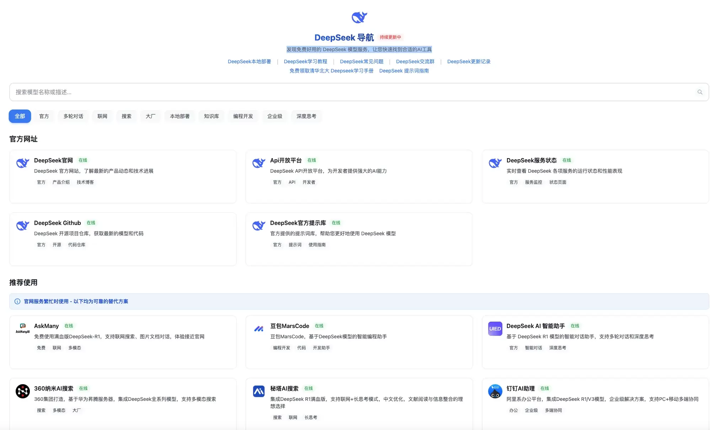Click the 多模态 tag on AskMany card
The image size is (710, 430).
75,348
